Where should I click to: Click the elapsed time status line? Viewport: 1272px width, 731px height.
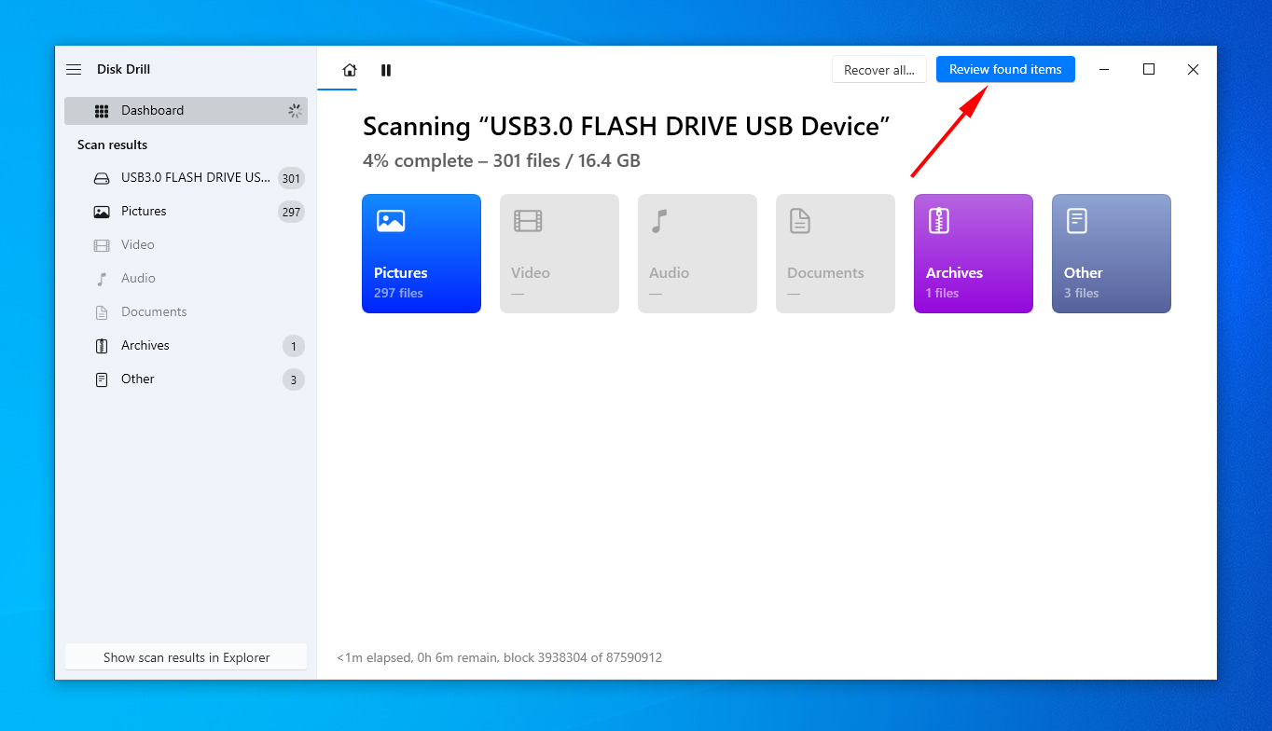(x=499, y=657)
